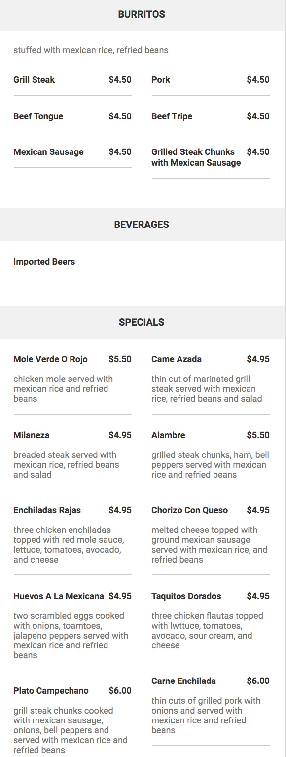Screen dimensions: 286x757
Task: Select the Alambre special
Action: click(x=211, y=455)
